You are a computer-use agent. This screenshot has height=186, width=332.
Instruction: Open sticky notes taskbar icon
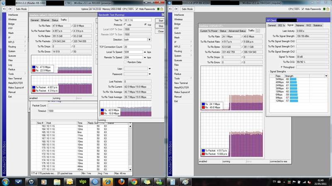(x=147, y=182)
